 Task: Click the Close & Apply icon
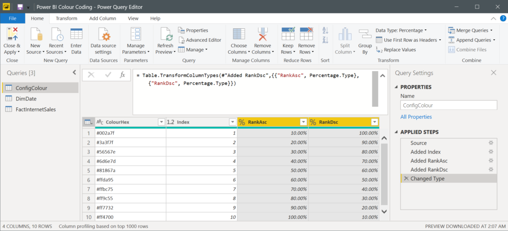(x=12, y=34)
